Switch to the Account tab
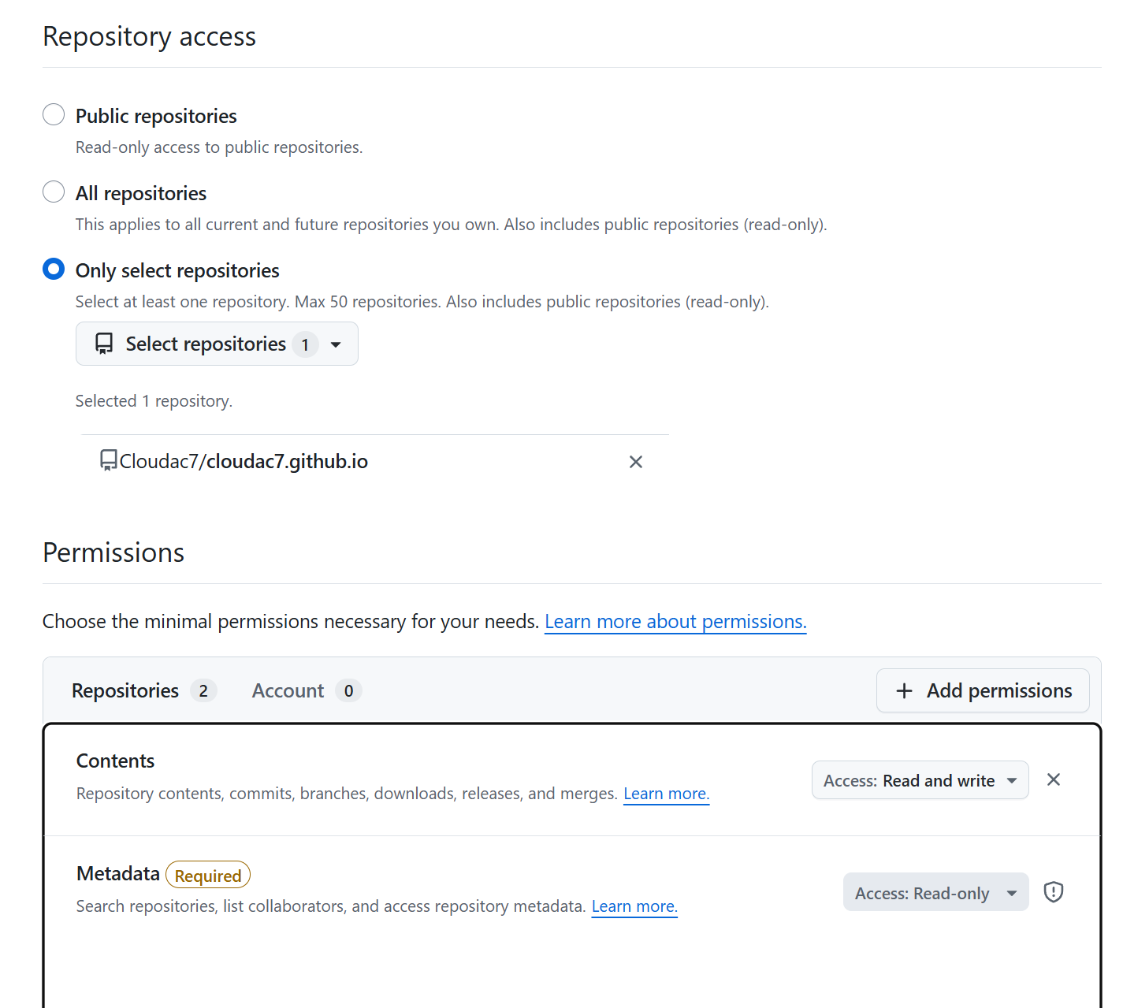This screenshot has width=1123, height=1008. (x=288, y=690)
